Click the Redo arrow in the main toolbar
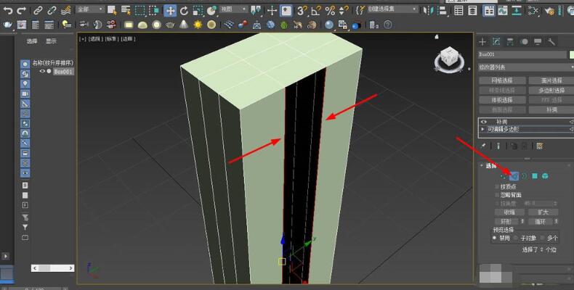Viewport: 574px width, 290px height. [x=22, y=11]
